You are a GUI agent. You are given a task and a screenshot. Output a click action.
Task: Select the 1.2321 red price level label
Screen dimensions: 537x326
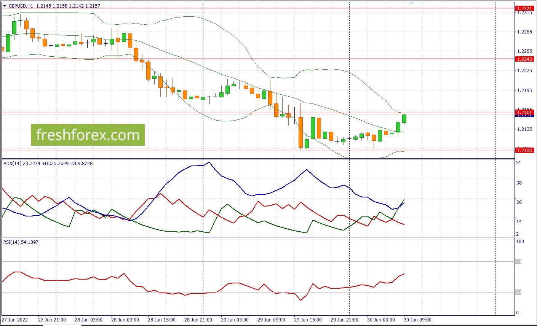tap(524, 8)
